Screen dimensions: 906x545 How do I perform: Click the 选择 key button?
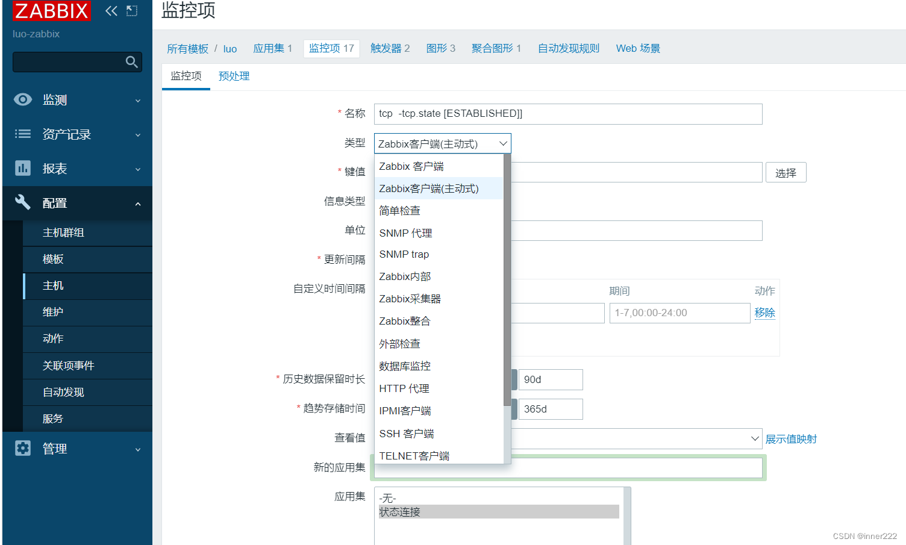[x=786, y=173]
